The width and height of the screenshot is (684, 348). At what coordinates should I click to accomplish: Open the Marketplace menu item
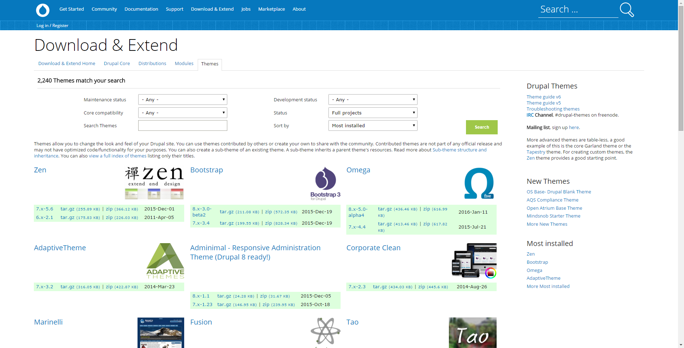[271, 9]
